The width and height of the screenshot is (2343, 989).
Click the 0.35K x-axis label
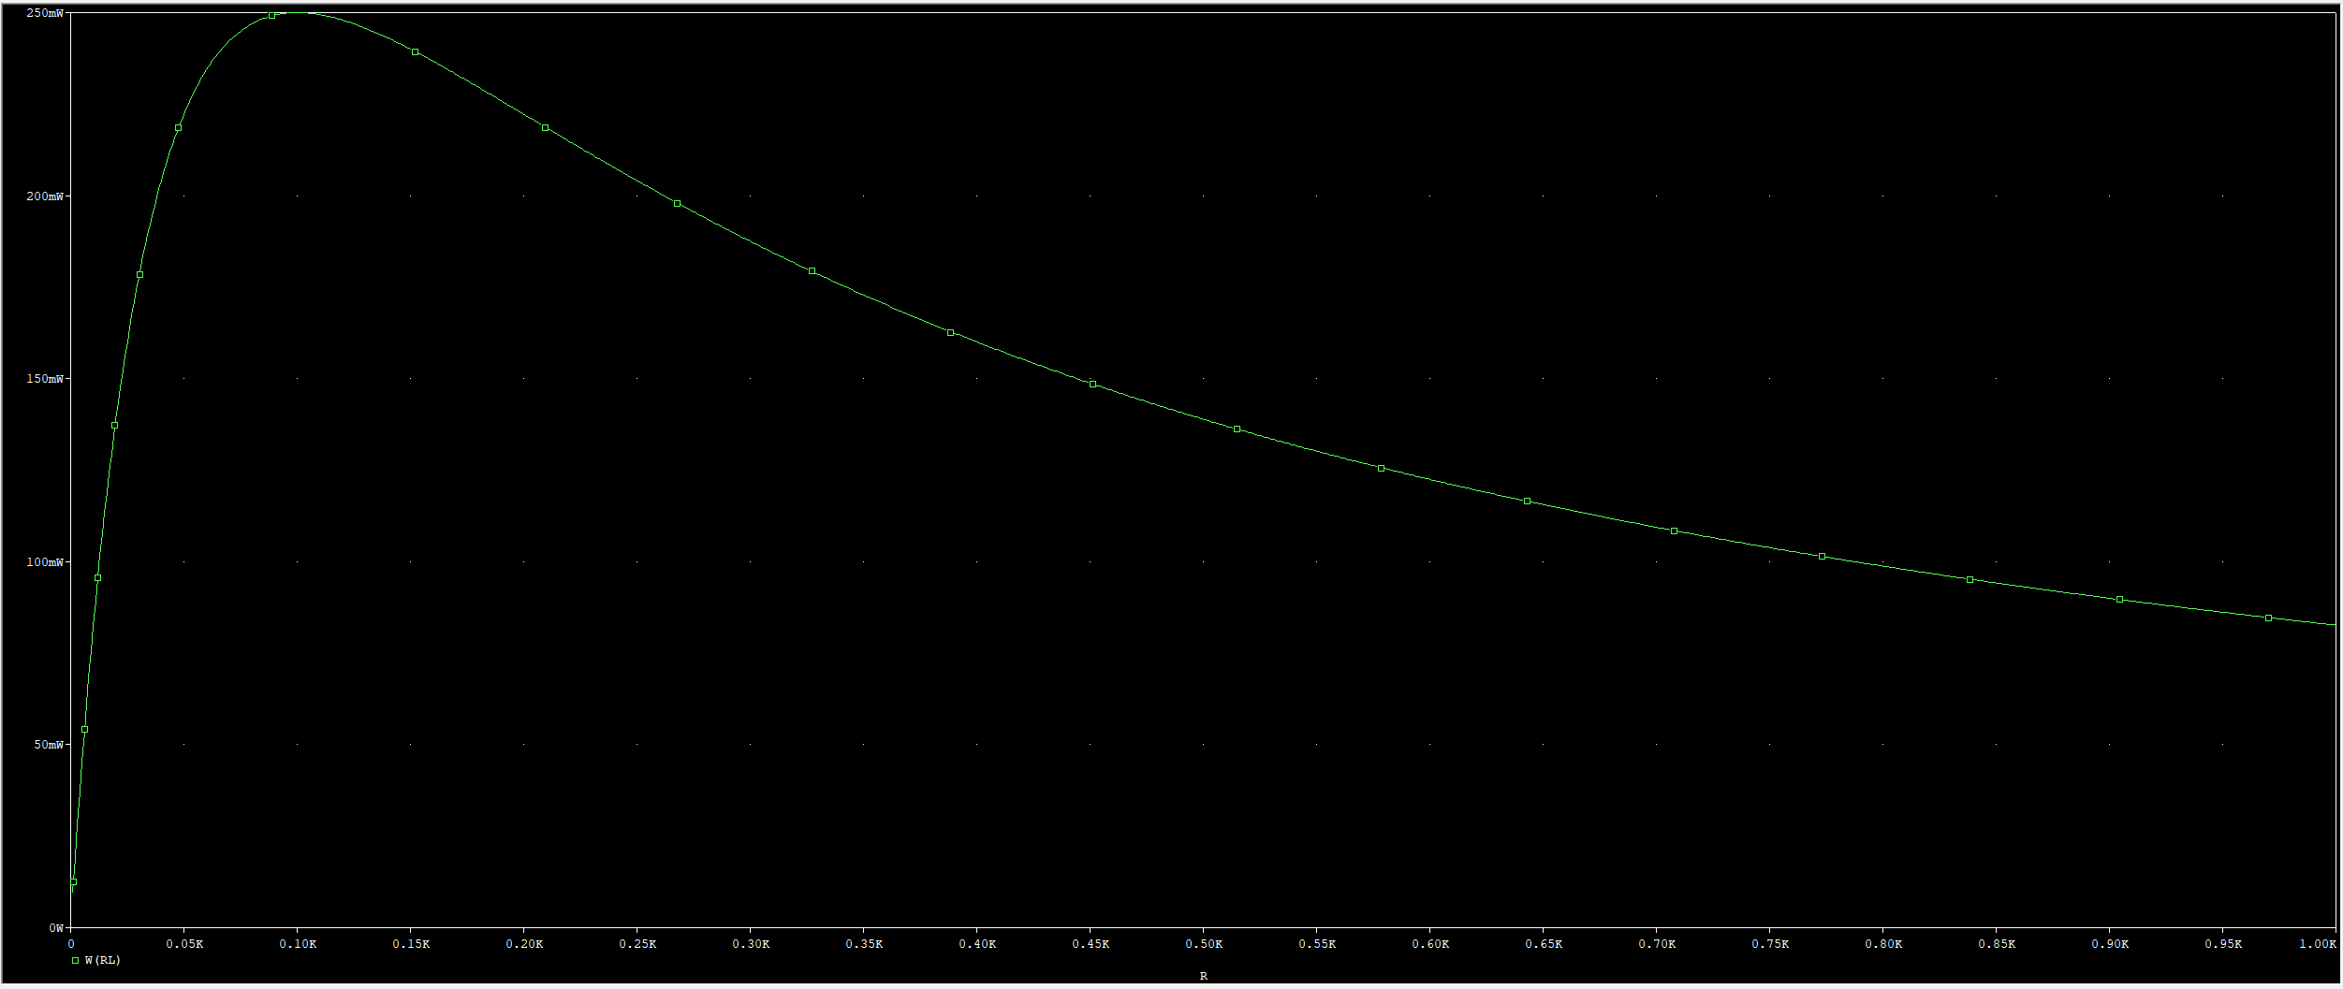tap(864, 944)
